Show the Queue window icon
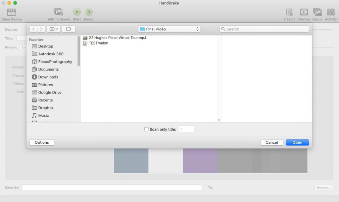 coord(317,12)
